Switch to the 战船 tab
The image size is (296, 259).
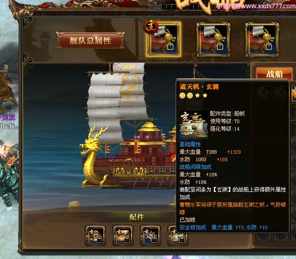pyautogui.click(x=275, y=74)
